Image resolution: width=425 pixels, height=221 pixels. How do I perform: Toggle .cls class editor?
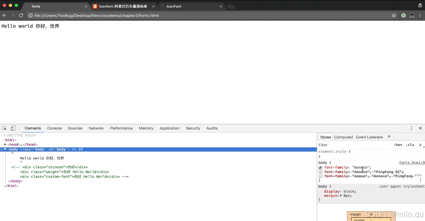(x=410, y=145)
